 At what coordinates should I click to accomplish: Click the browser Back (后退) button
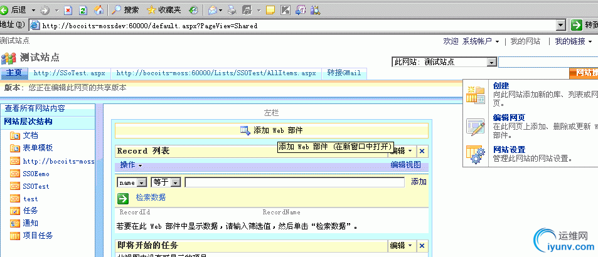click(14, 9)
